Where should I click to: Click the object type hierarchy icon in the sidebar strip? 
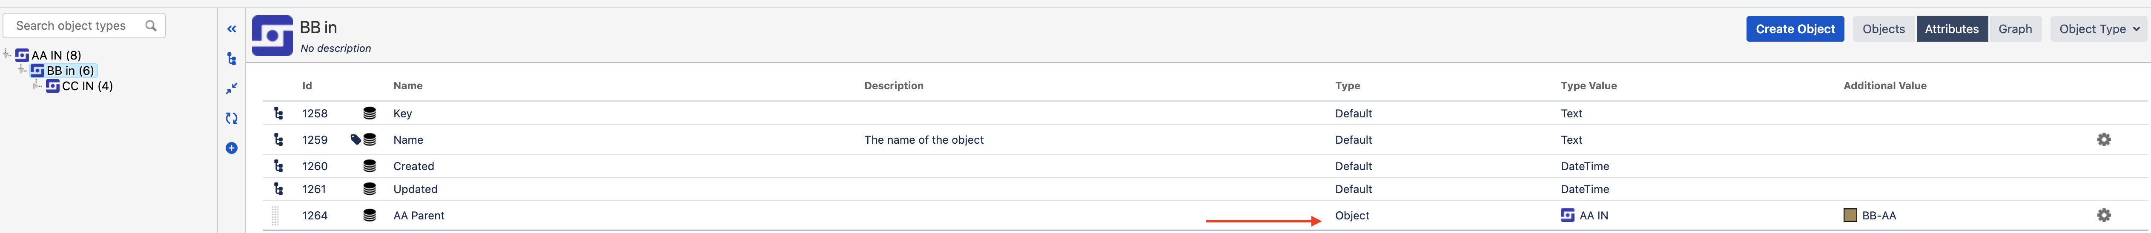[231, 59]
